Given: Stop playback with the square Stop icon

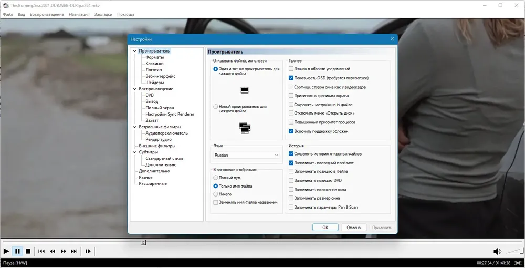Looking at the screenshot, I should coord(28,251).
